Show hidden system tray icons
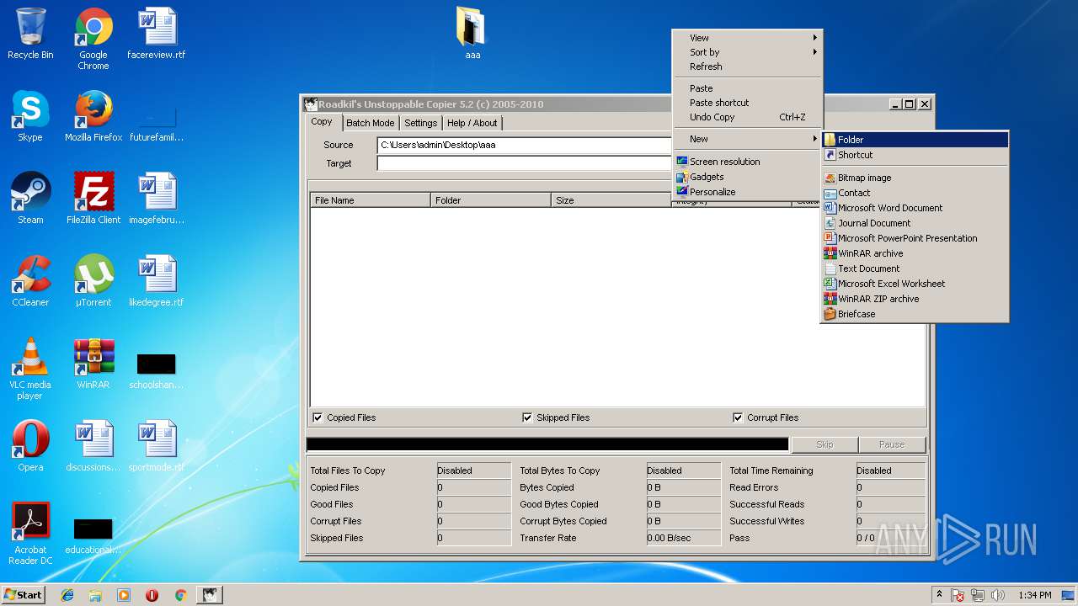This screenshot has height=606, width=1078. [x=939, y=595]
